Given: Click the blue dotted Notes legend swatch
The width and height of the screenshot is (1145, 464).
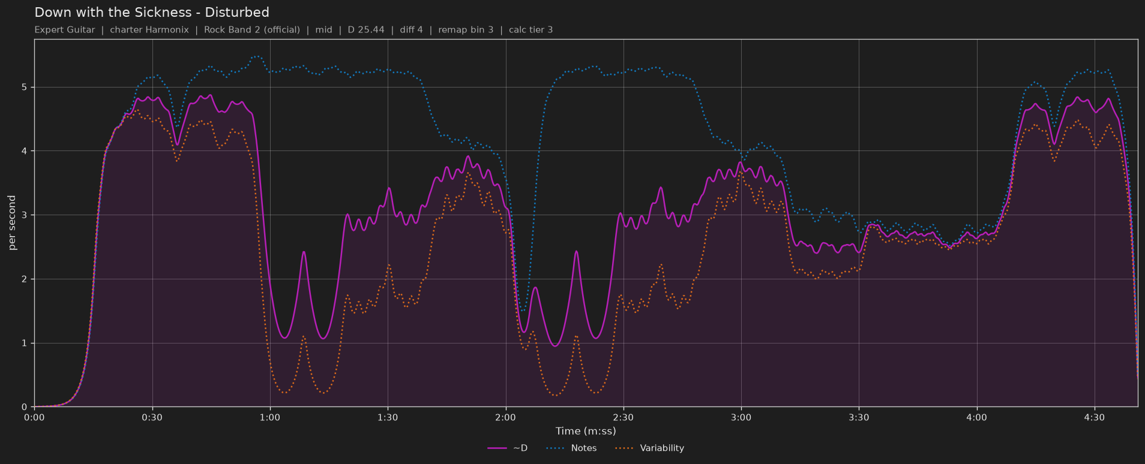Looking at the screenshot, I should click(x=556, y=448).
